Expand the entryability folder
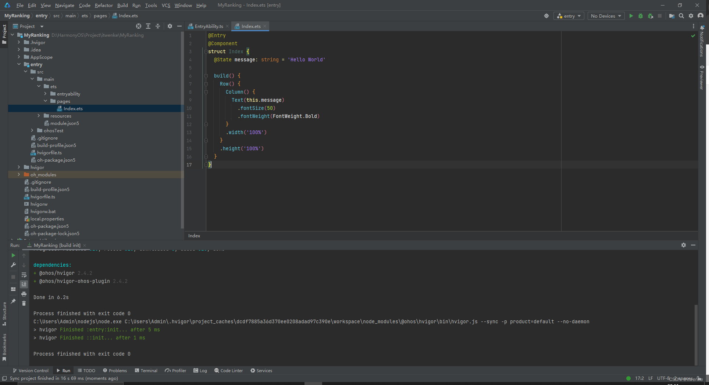Image resolution: width=709 pixels, height=385 pixels. tap(45, 94)
